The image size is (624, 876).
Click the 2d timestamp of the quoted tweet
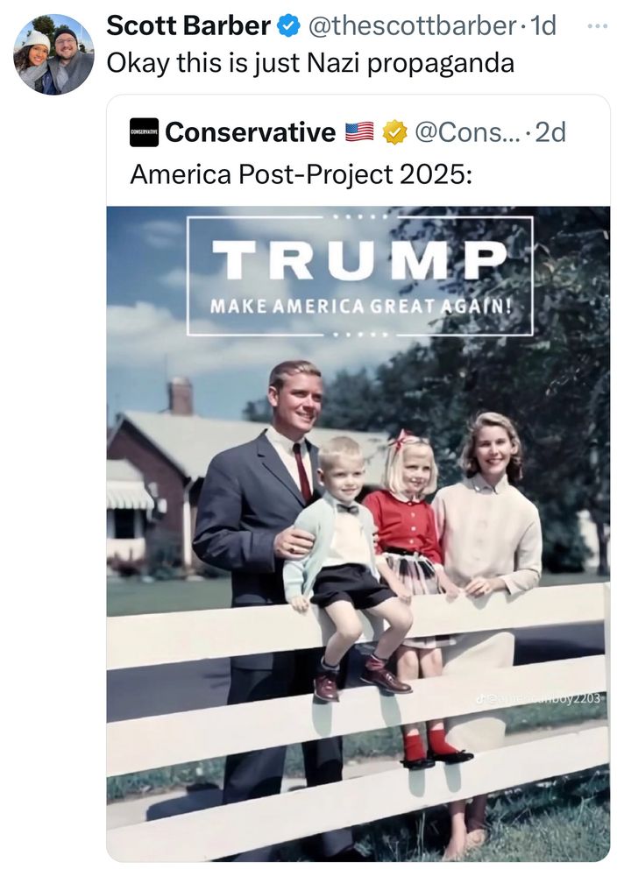(x=550, y=132)
